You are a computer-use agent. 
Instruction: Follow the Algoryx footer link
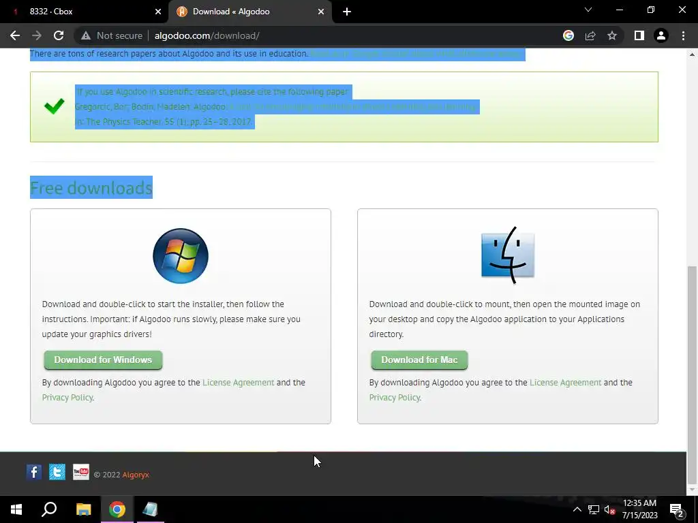click(x=136, y=475)
